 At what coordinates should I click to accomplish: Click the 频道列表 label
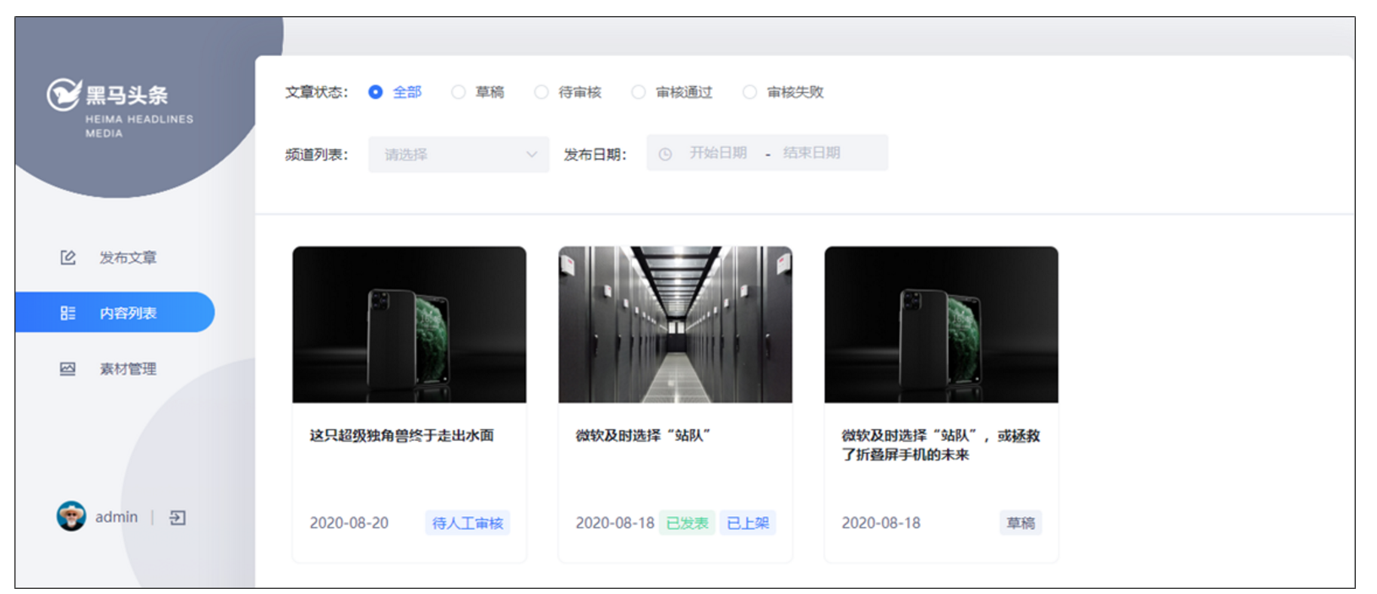coord(317,155)
